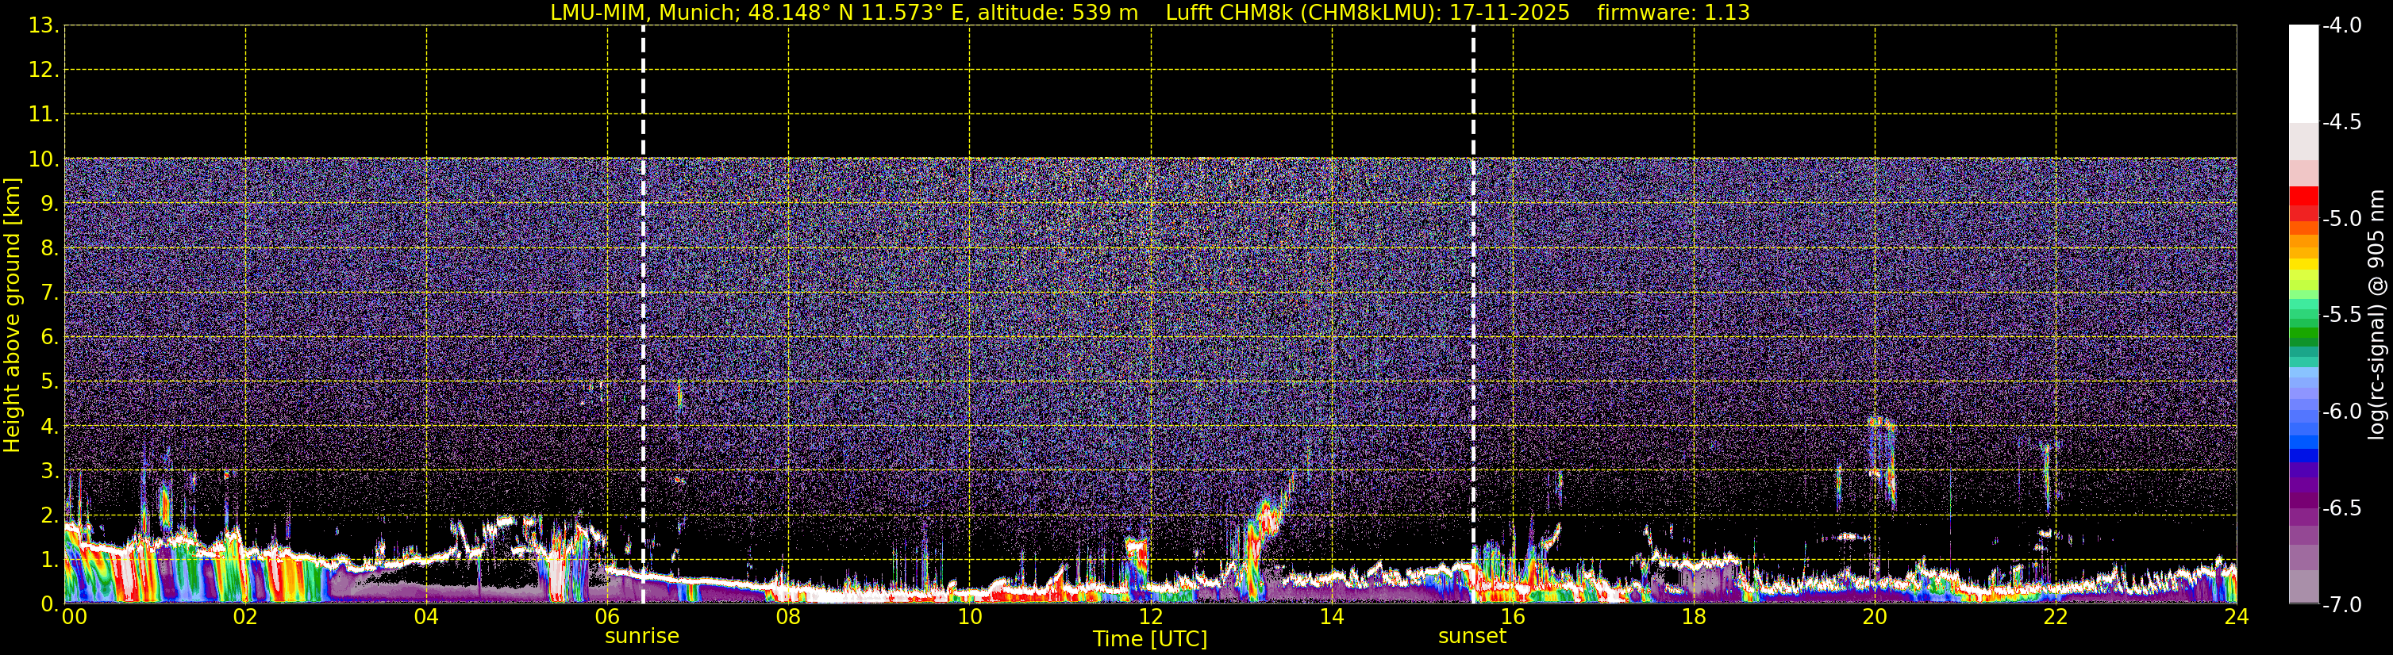Select the 'firmware: 1.13' text
This screenshot has height=655, width=2393.
click(1673, 13)
